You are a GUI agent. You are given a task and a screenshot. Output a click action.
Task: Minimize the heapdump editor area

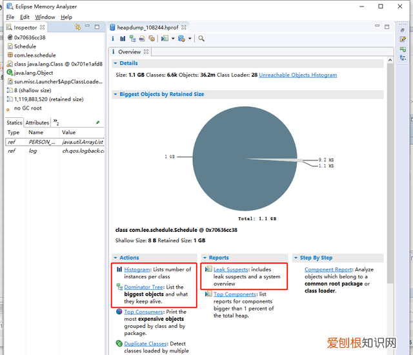coord(377,26)
